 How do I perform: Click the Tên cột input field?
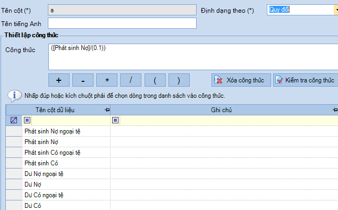pyautogui.click(x=122, y=10)
